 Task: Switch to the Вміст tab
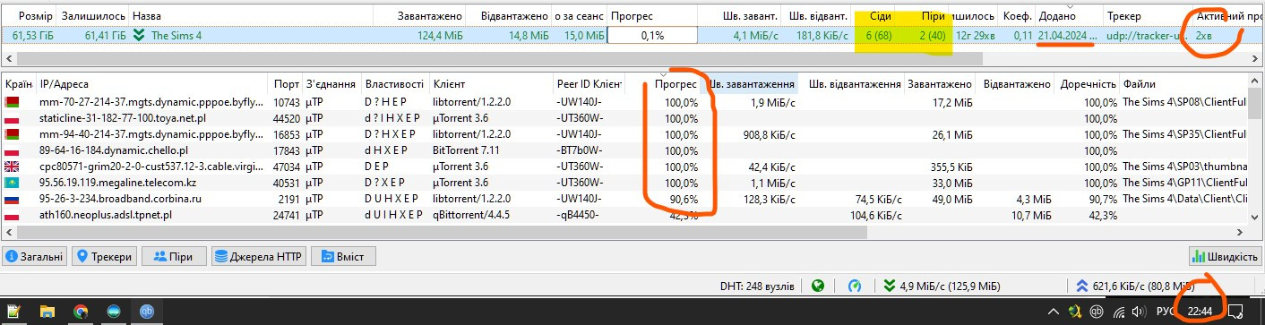coord(343,257)
